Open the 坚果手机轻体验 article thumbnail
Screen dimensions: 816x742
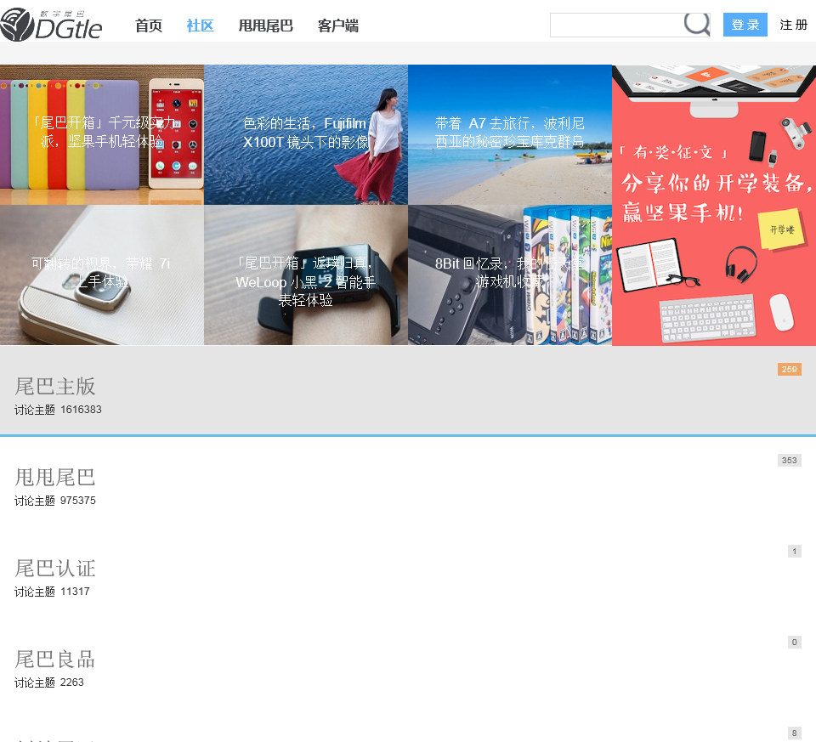[102, 135]
